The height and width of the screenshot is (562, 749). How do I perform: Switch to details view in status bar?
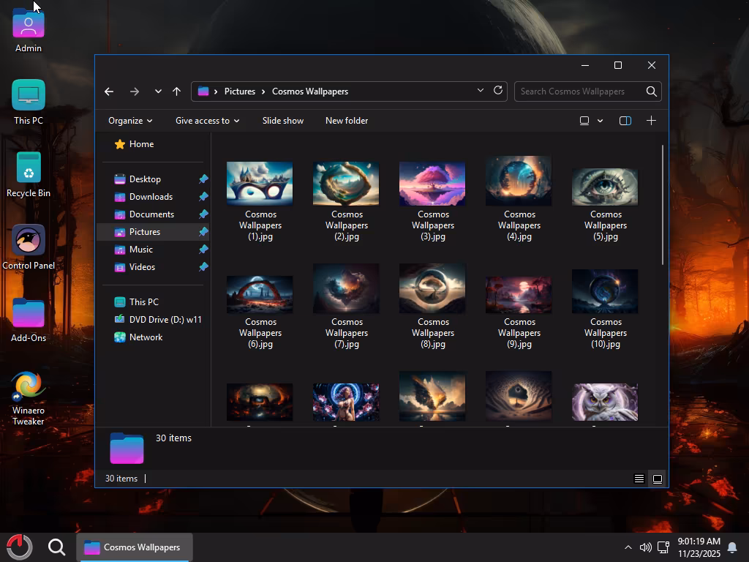(x=639, y=479)
